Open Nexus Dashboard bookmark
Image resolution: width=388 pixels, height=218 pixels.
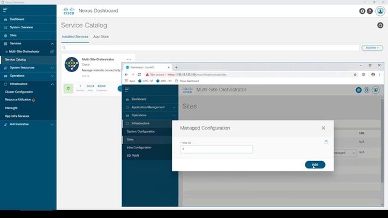tap(187, 81)
